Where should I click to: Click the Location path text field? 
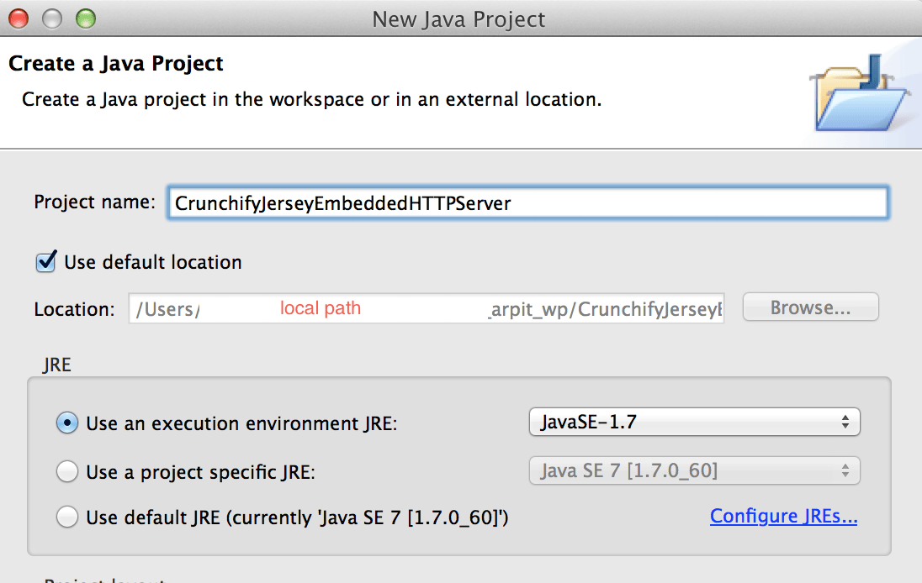click(x=589, y=307)
